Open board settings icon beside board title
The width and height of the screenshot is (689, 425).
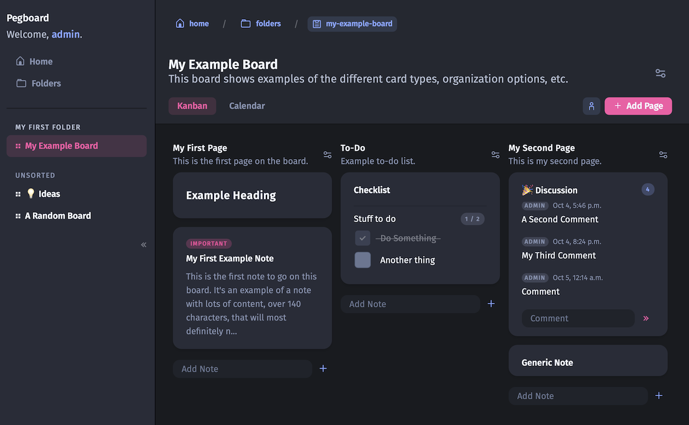[x=660, y=73]
